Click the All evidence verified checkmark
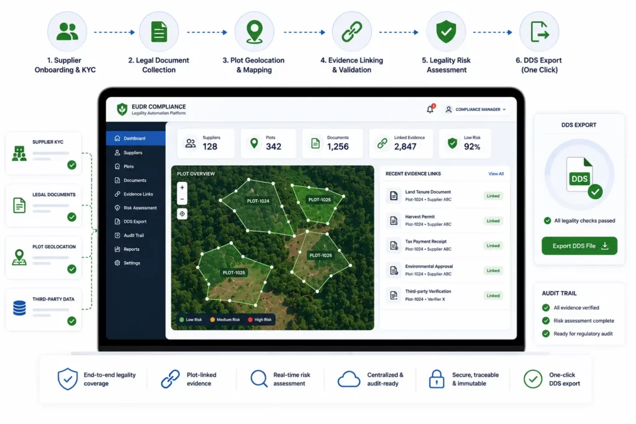Image resolution: width=636 pixels, height=424 pixels. [545, 308]
